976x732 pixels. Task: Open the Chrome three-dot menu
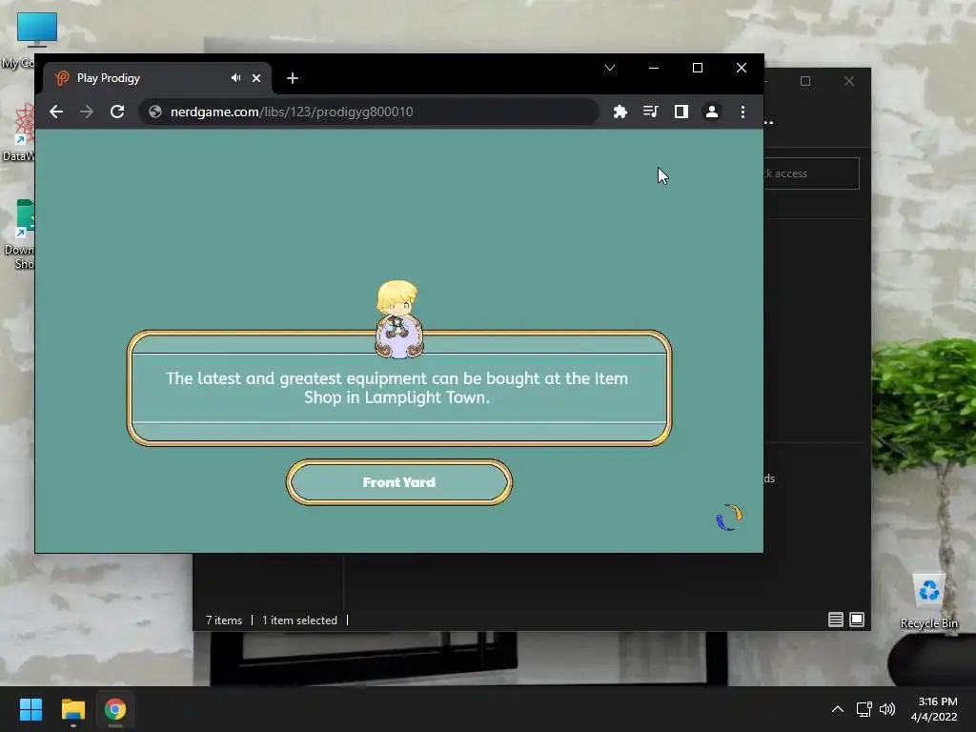click(x=742, y=112)
